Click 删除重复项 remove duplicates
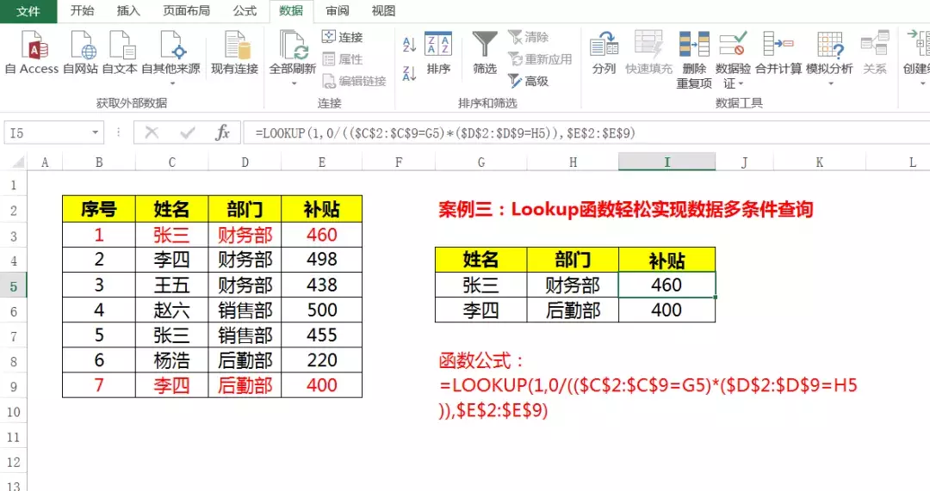This screenshot has width=930, height=491. [694, 59]
